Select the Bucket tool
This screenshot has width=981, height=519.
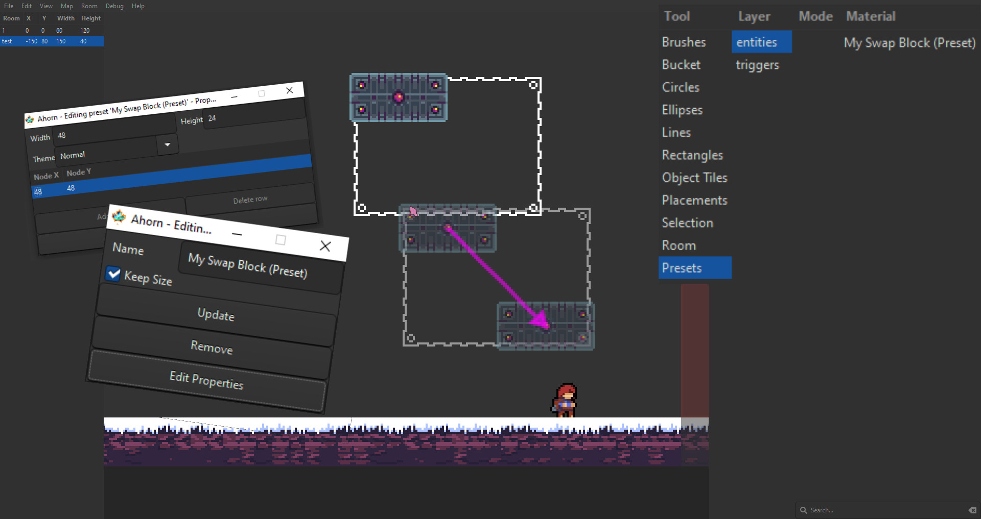coord(681,65)
